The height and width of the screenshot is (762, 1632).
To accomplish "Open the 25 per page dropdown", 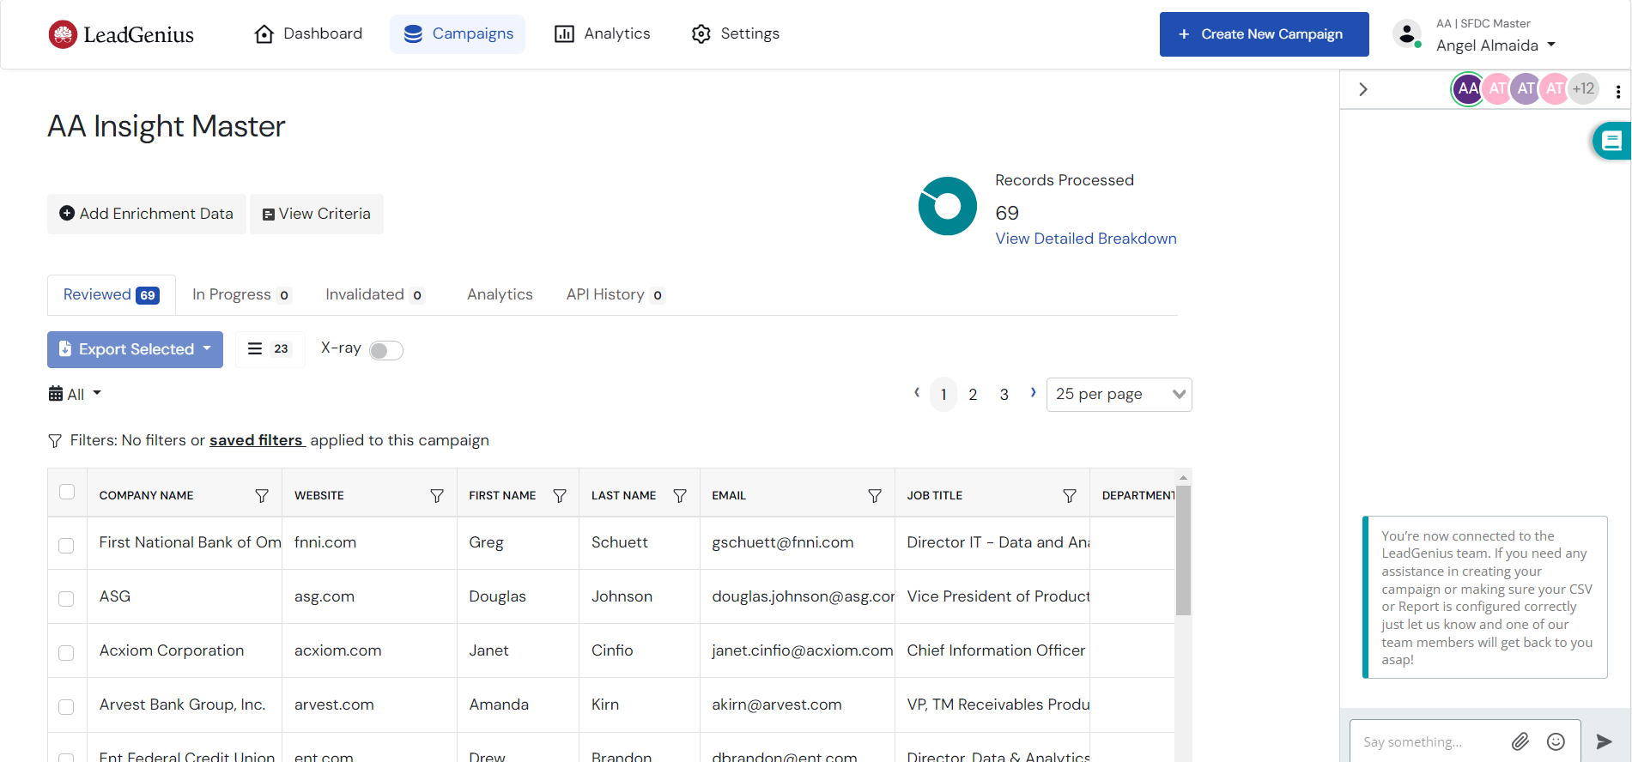I will click(x=1119, y=395).
